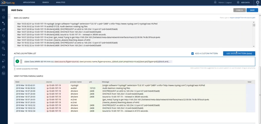Click the Add Data page title
The height and width of the screenshot is (124, 261).
coord(17,10)
